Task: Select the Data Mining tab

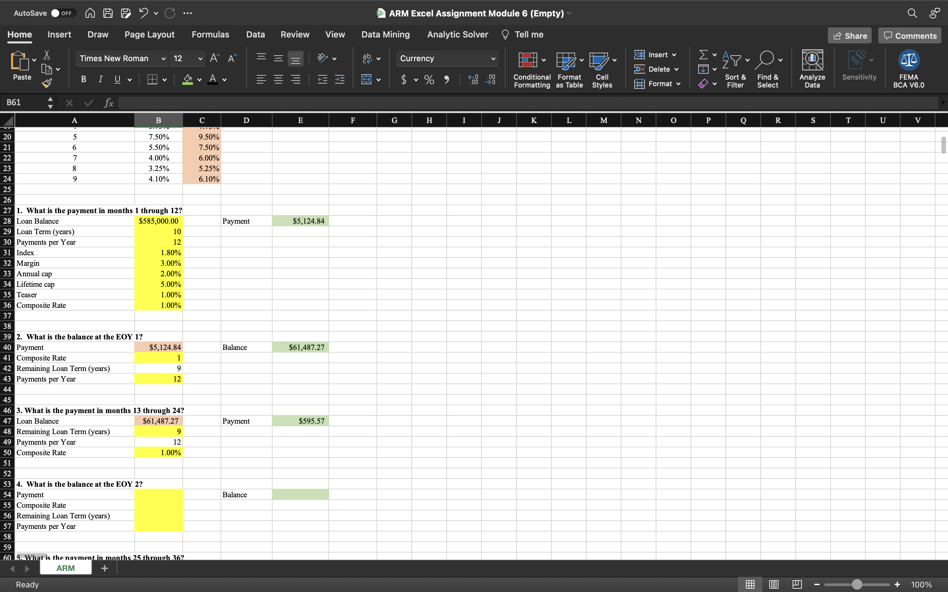Action: pos(384,34)
